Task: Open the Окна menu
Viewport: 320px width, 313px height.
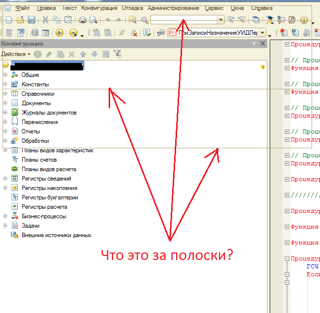Action: tap(237, 8)
